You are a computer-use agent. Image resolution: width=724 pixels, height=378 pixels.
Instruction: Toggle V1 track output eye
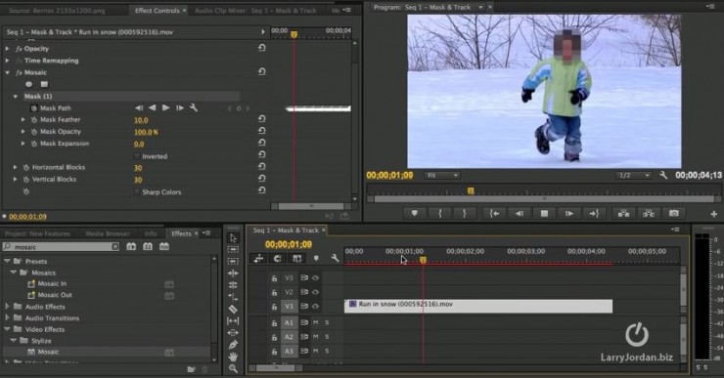pos(316,306)
